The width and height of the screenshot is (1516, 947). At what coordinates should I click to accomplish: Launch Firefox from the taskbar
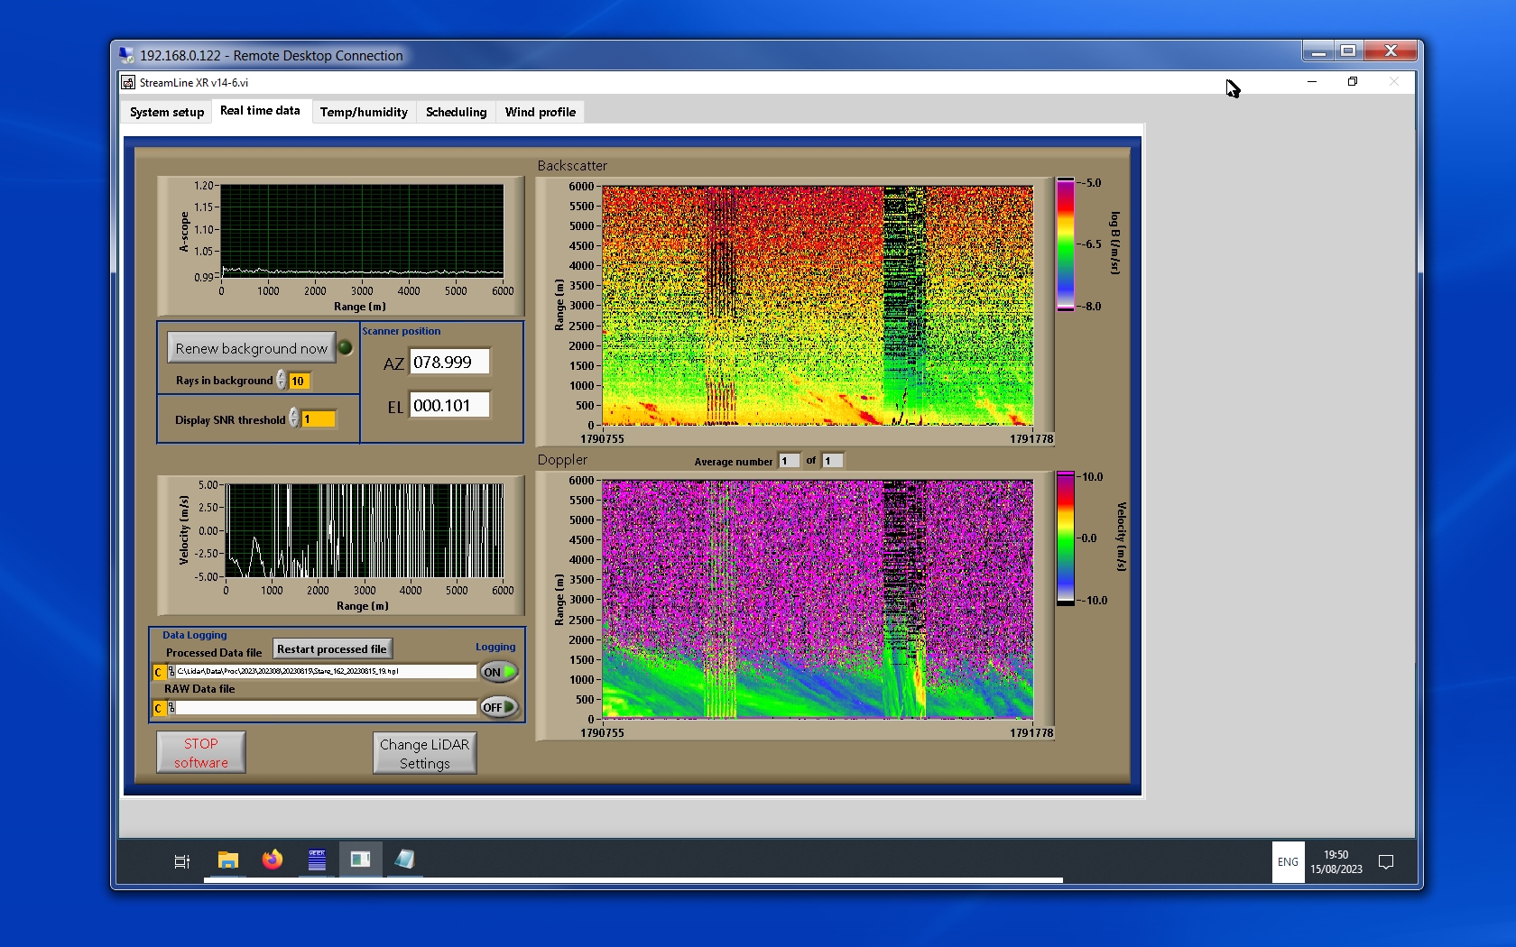[272, 860]
